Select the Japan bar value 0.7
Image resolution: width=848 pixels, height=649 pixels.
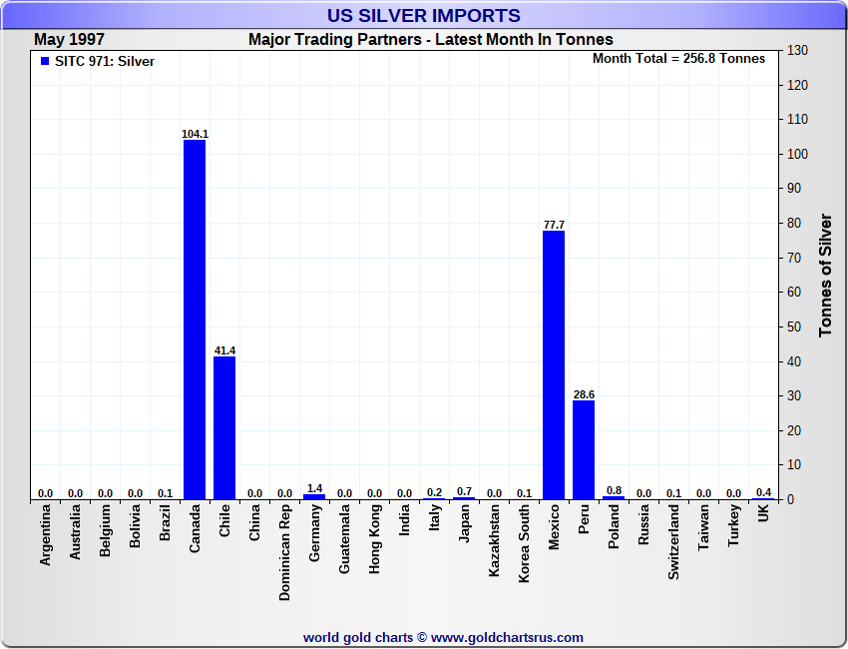464,492
